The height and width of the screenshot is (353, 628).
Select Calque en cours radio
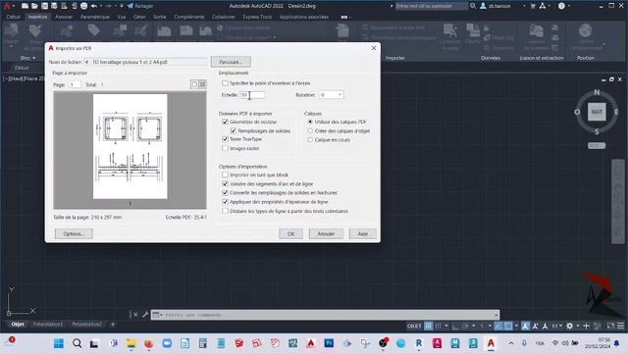tap(310, 139)
